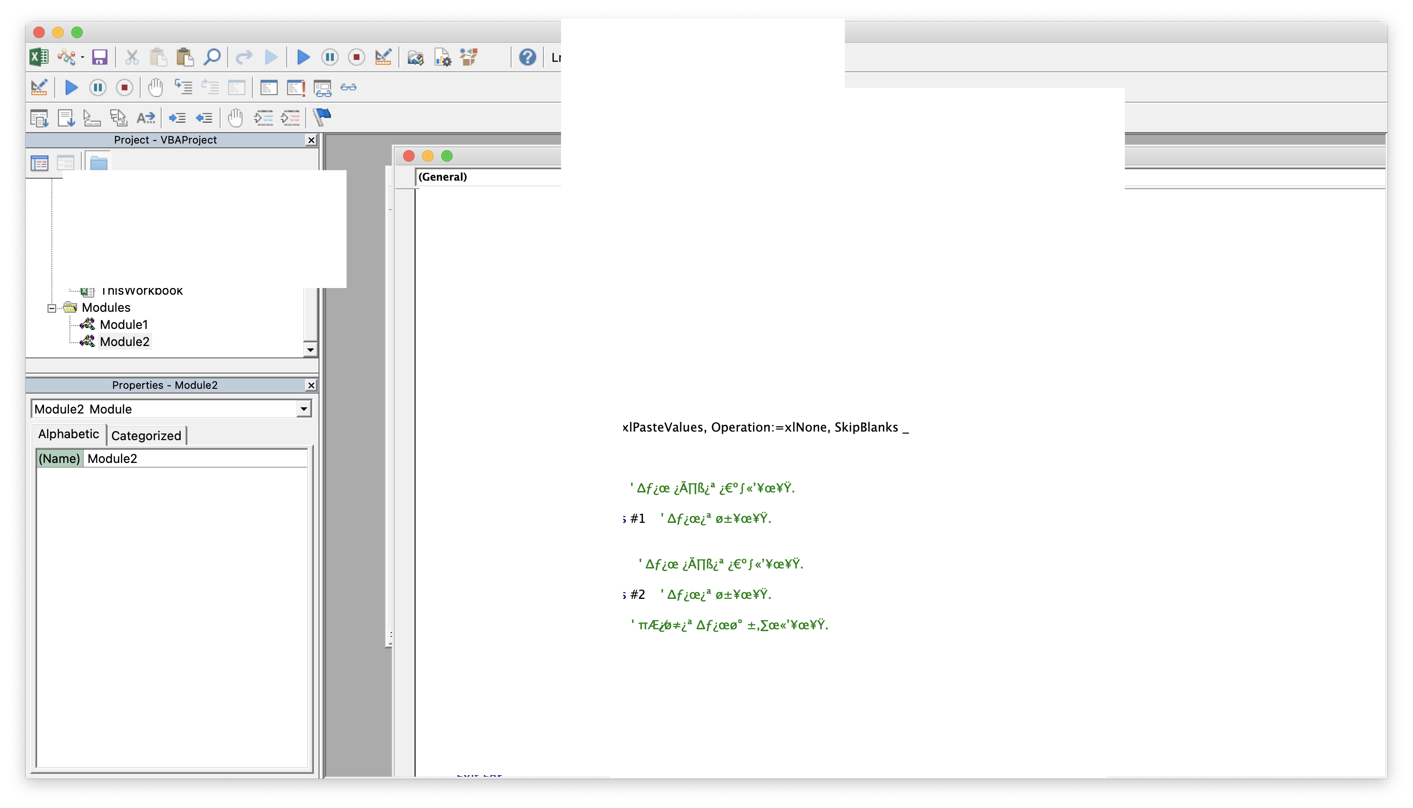This screenshot has height=808, width=1413.
Task: Click the Indent icon in edit toolbar
Action: (x=177, y=117)
